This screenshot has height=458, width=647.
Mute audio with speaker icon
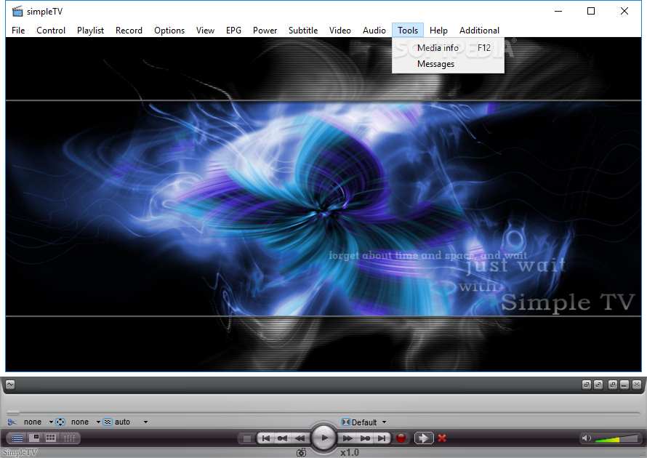(x=586, y=438)
